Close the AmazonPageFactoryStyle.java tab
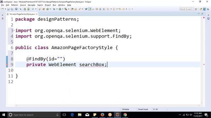 tap(37, 14)
